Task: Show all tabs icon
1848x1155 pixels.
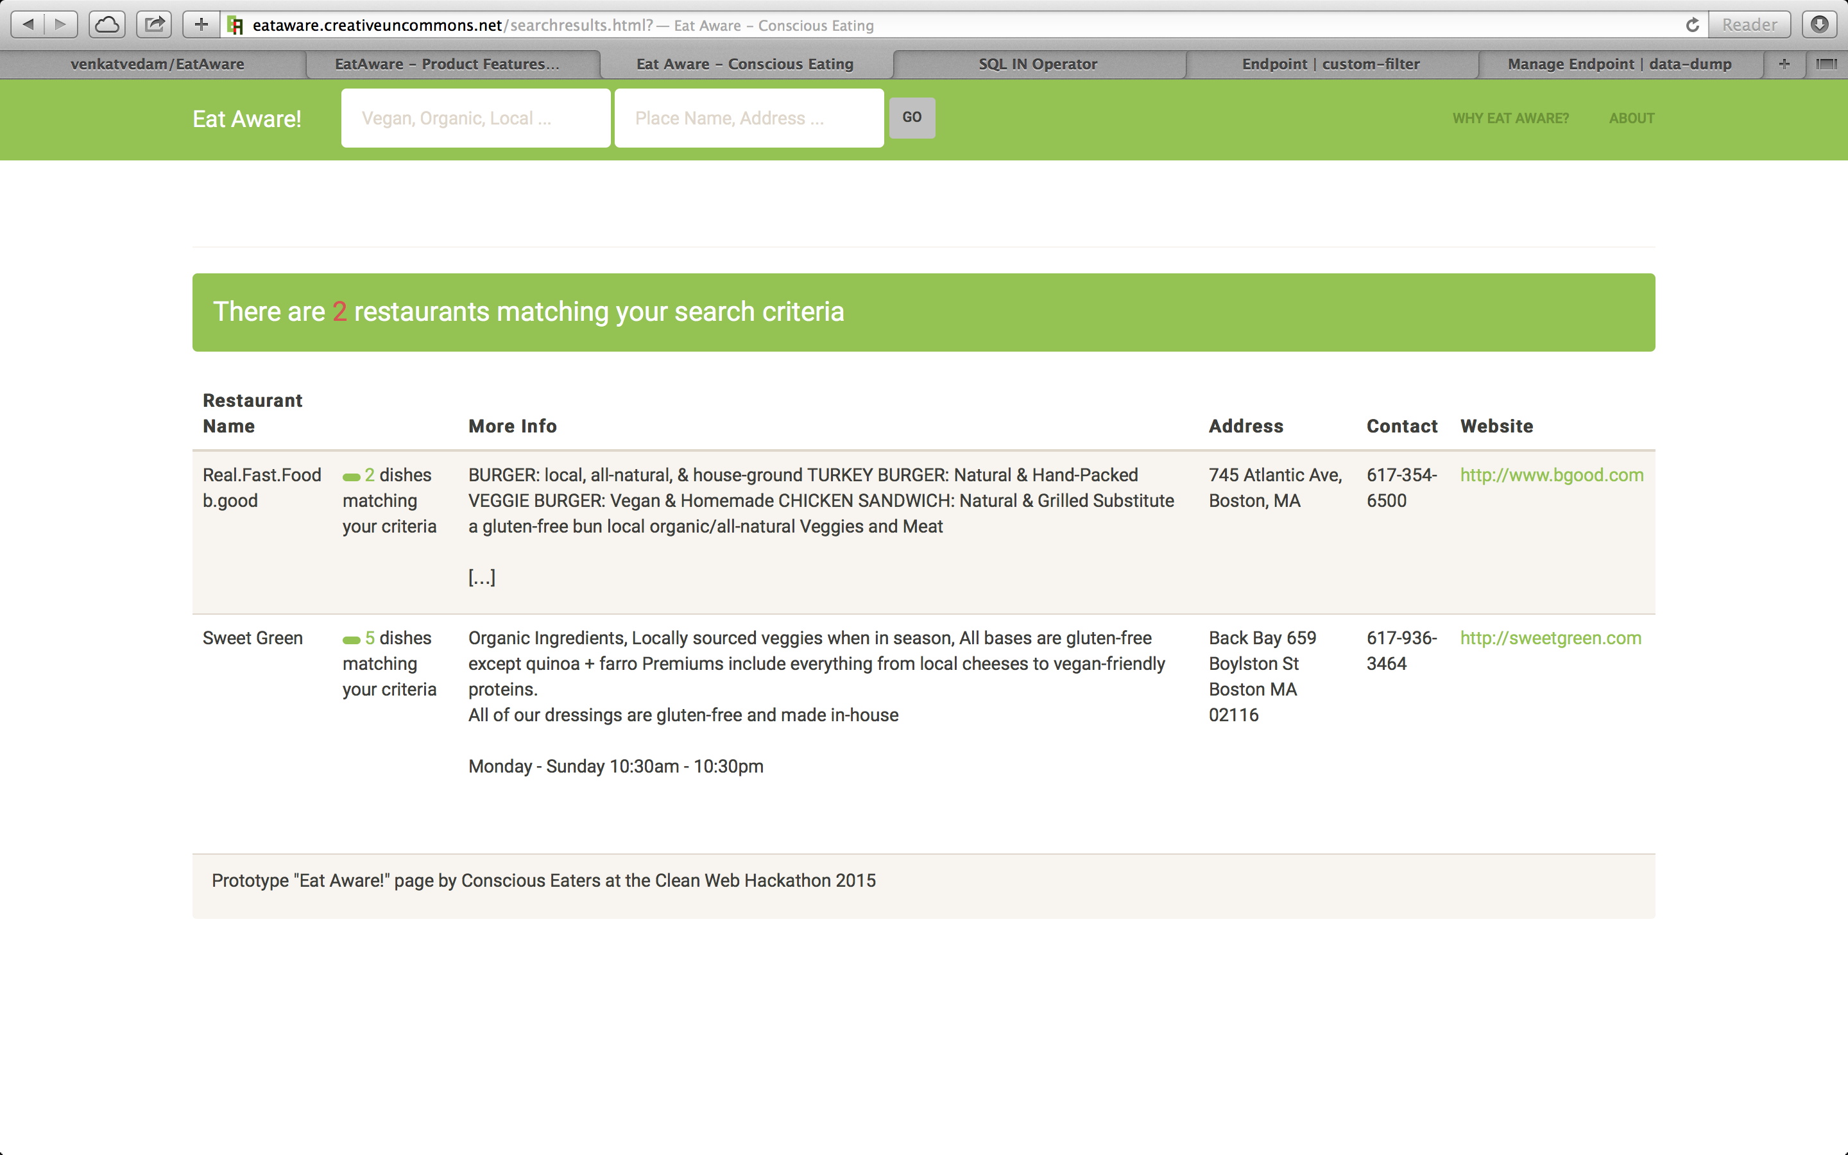Action: (1827, 64)
